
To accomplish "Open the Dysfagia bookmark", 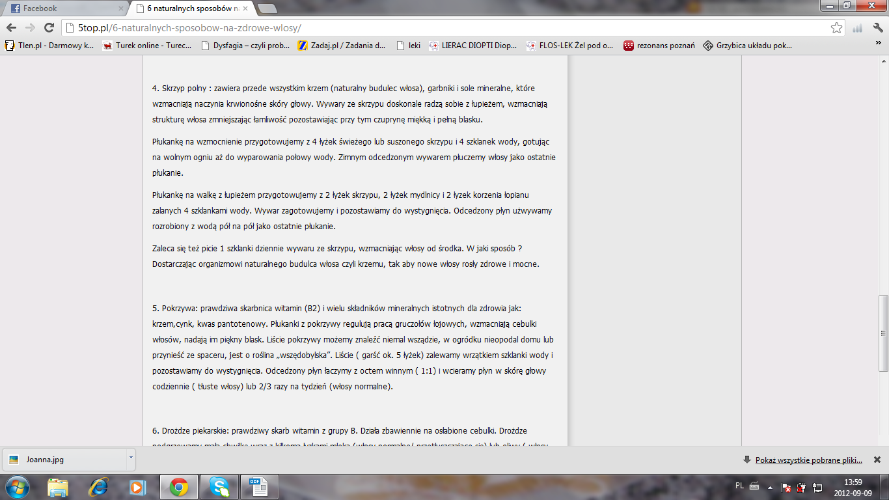I will 245,46.
